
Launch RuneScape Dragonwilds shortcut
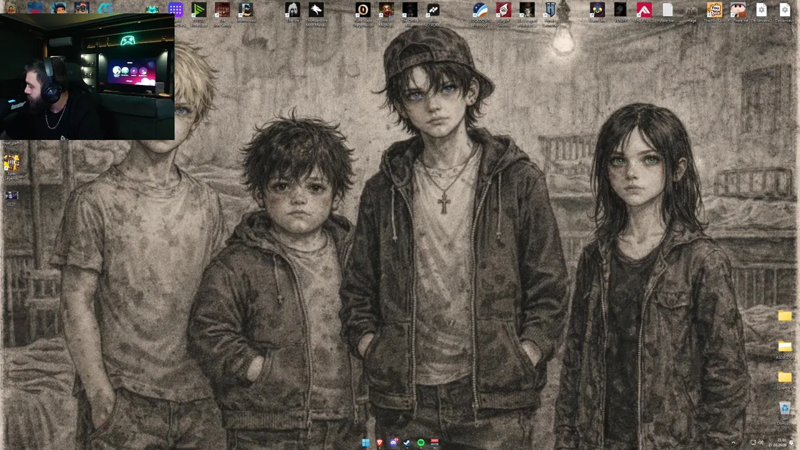click(x=362, y=14)
